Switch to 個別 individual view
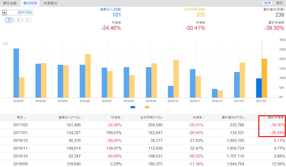Screen dimensions: 286x167 coord(279,3)
